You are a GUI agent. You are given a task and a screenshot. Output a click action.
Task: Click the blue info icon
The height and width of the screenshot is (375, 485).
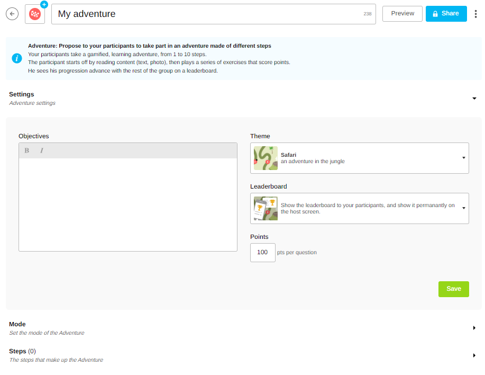17,58
